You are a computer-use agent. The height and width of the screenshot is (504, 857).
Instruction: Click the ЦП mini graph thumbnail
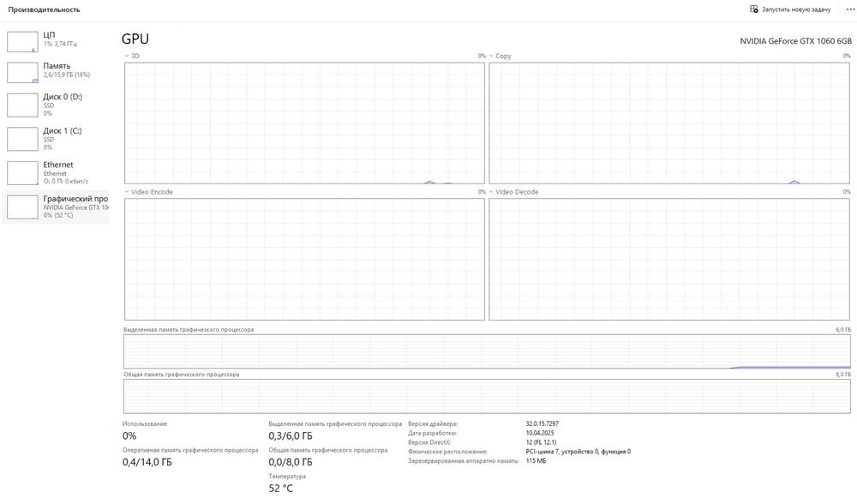[x=22, y=41]
